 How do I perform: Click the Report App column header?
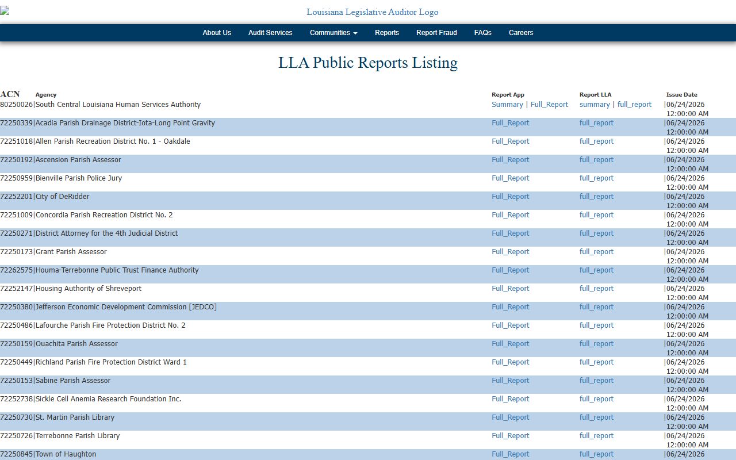tap(508, 94)
